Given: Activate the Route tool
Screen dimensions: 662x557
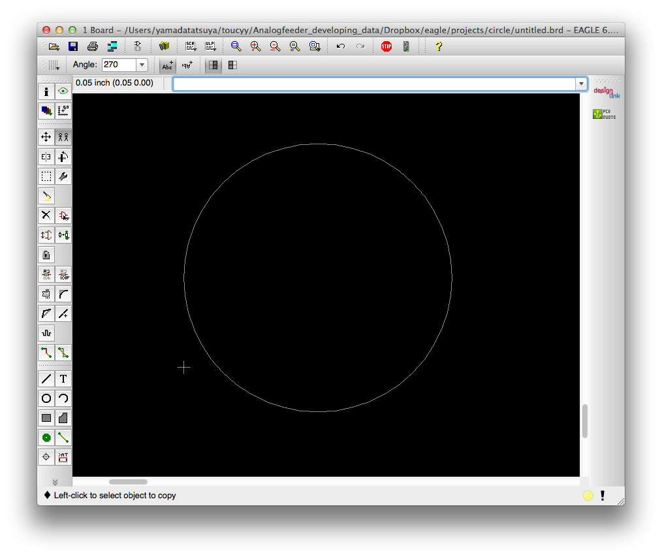Looking at the screenshot, I should [x=46, y=353].
